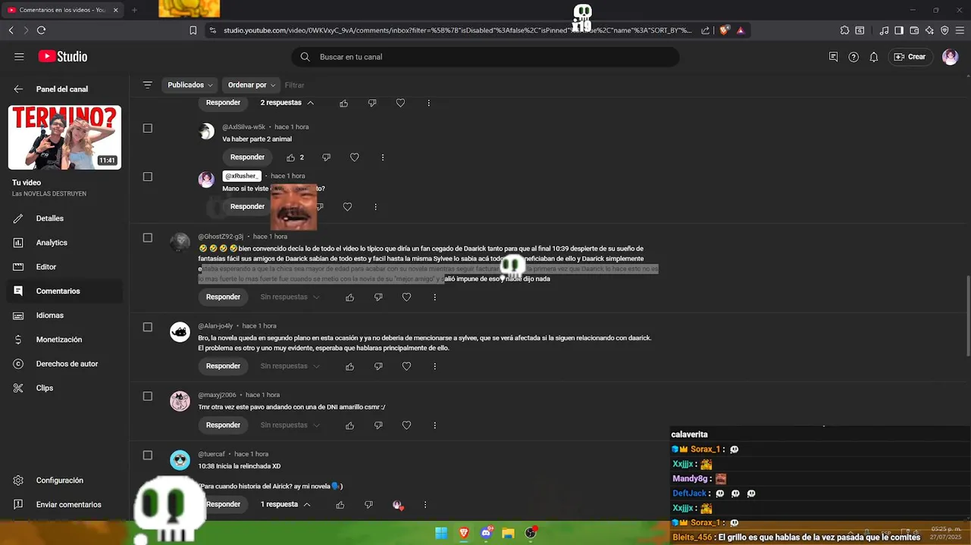Open the Publicados dropdown
The image size is (971, 545).
pos(190,85)
